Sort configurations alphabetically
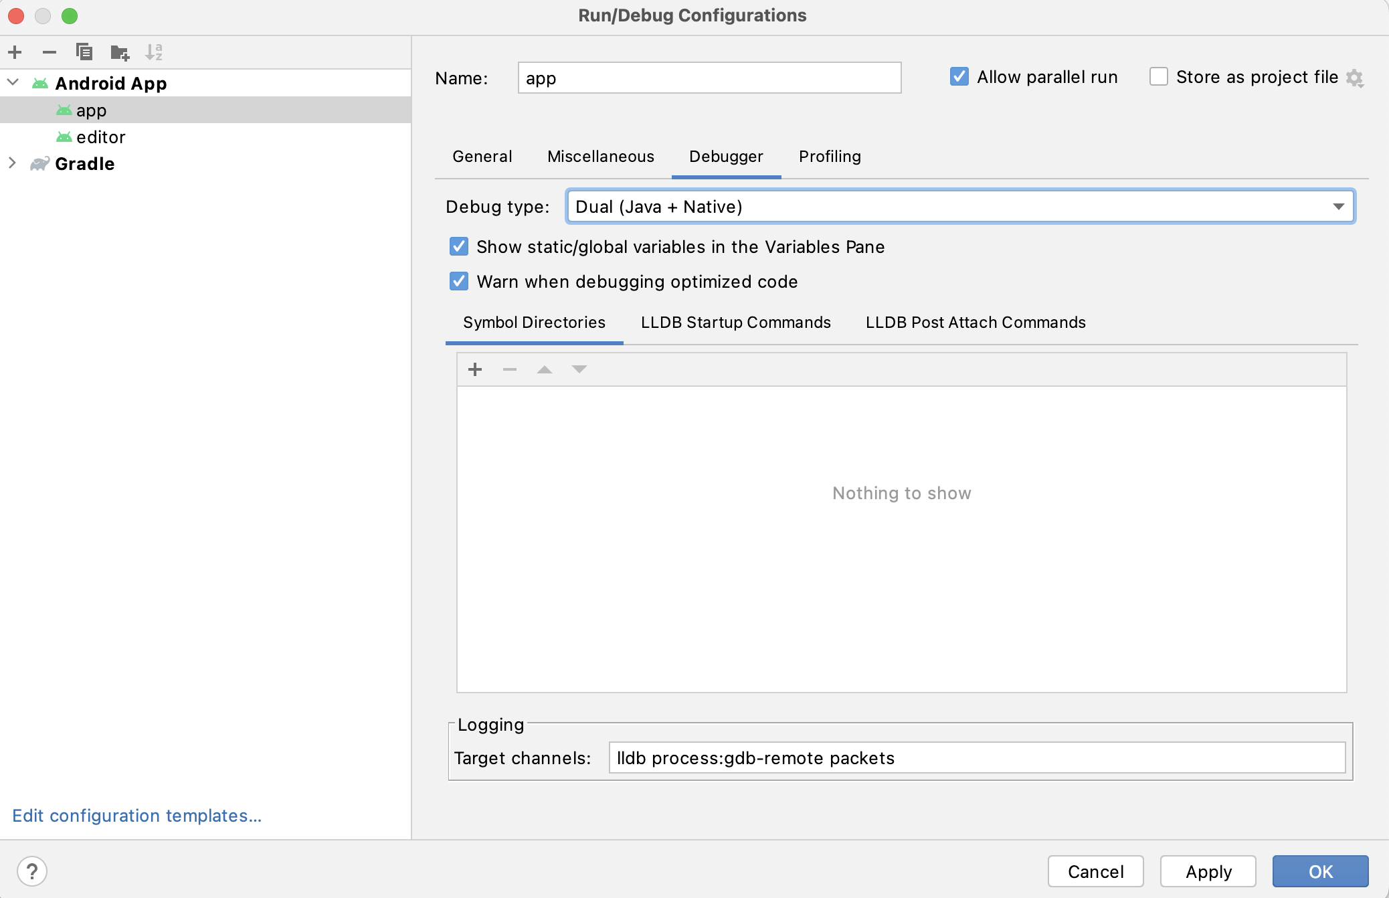This screenshot has height=898, width=1389. click(155, 52)
